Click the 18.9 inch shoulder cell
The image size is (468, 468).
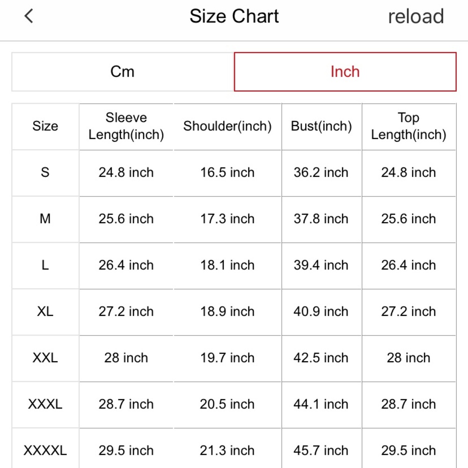click(x=227, y=312)
